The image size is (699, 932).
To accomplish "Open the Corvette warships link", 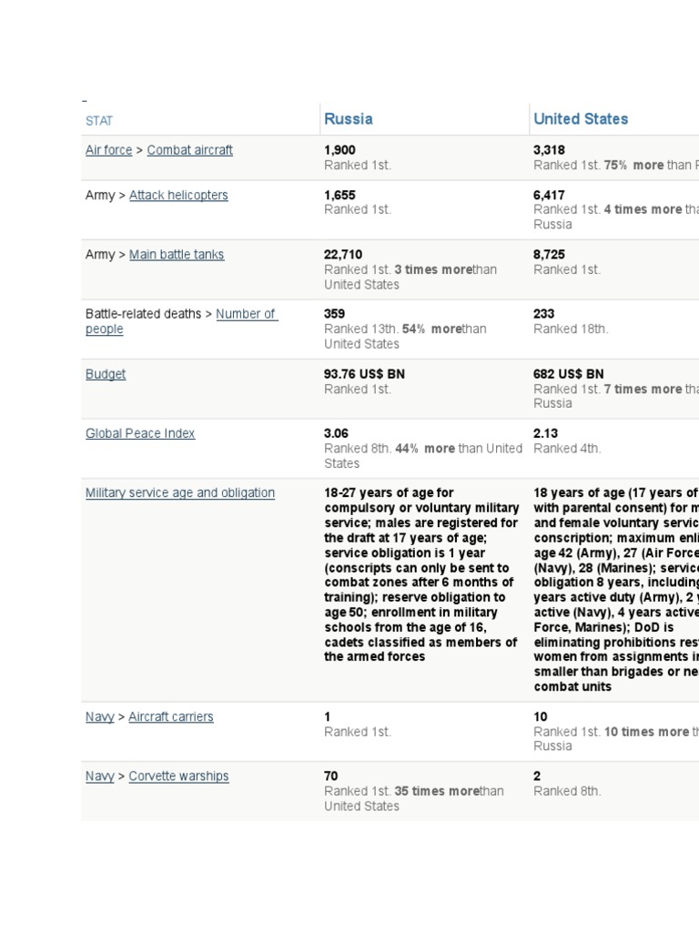I will click(178, 776).
